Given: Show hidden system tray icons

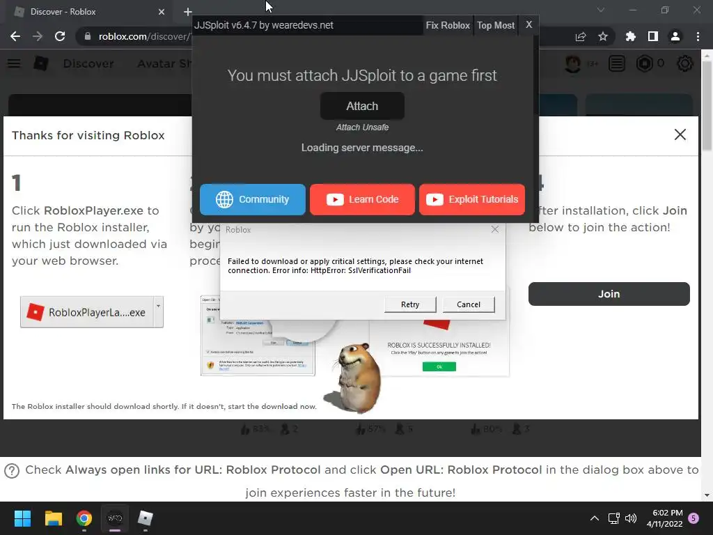Looking at the screenshot, I should [595, 518].
